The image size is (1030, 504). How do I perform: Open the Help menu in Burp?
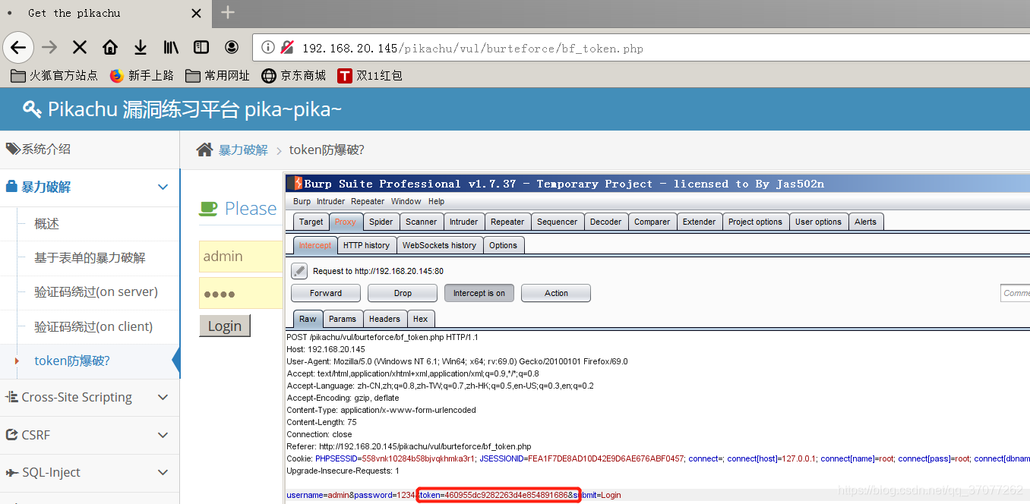click(x=436, y=201)
